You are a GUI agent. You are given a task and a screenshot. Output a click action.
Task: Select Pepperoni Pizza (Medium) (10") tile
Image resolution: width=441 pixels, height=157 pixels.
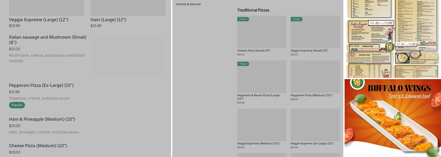point(315,78)
